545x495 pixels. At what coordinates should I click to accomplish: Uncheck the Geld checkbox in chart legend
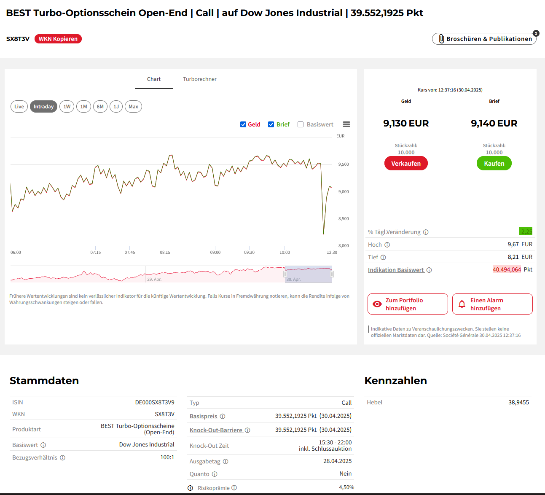[x=243, y=124]
